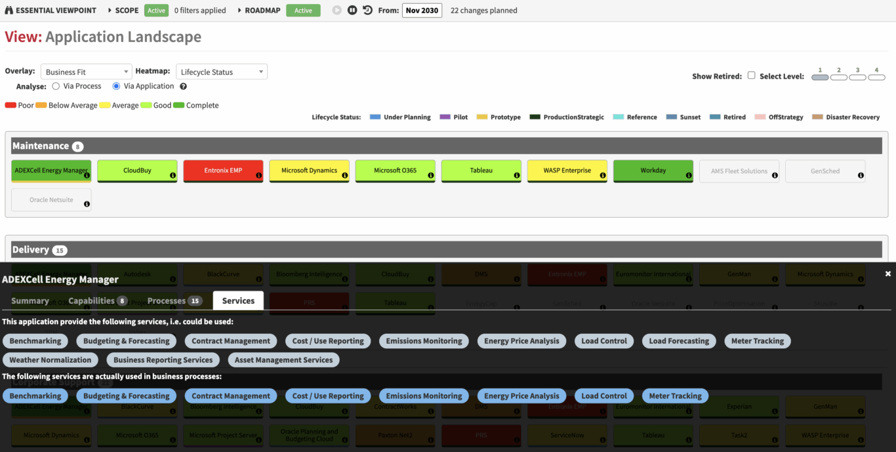Click the Maintenance Workday application tile

coord(653,171)
